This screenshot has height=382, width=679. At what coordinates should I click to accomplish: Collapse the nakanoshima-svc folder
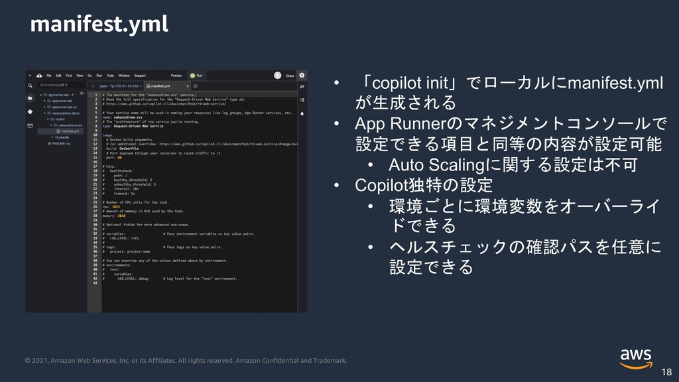[50, 125]
